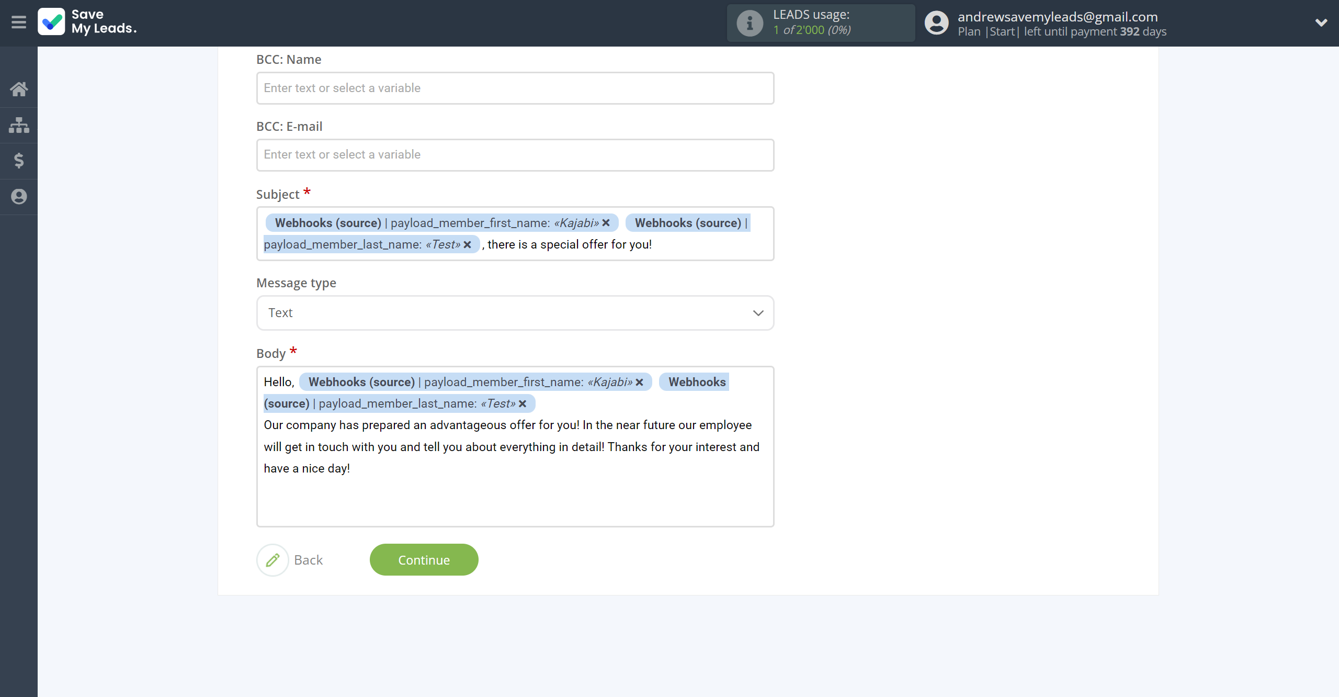Open the hamburger menu in top bar
This screenshot has height=697, width=1339.
click(19, 23)
